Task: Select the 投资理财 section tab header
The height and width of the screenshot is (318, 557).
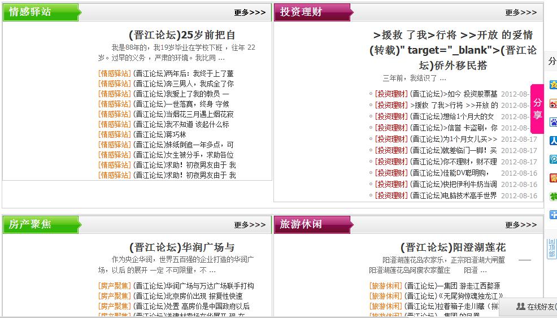Action: coord(313,12)
